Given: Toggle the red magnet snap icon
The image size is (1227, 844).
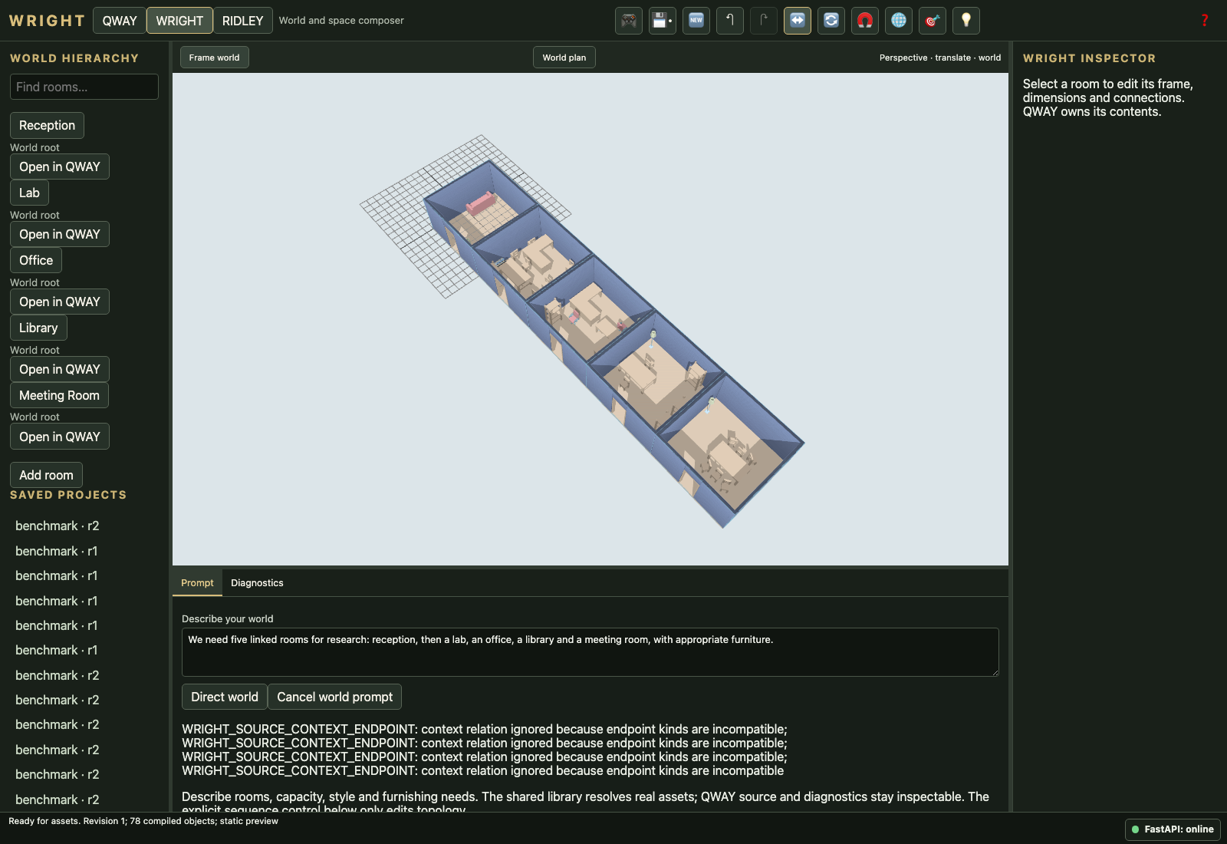Looking at the screenshot, I should pos(865,21).
